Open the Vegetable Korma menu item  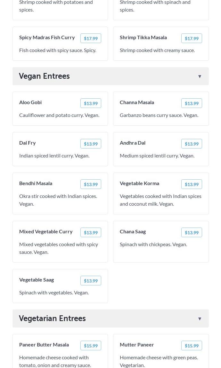(139, 183)
